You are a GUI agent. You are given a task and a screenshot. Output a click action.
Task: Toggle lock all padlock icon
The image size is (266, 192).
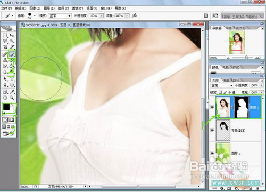[234, 92]
